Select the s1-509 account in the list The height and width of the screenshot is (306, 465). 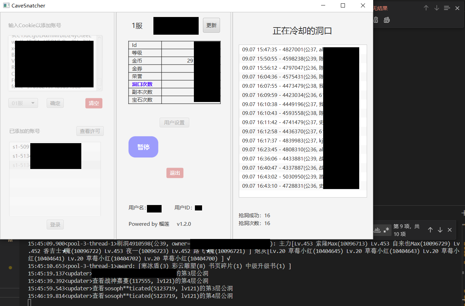pyautogui.click(x=55, y=147)
